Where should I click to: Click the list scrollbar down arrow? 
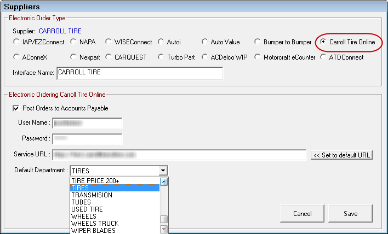(163, 229)
